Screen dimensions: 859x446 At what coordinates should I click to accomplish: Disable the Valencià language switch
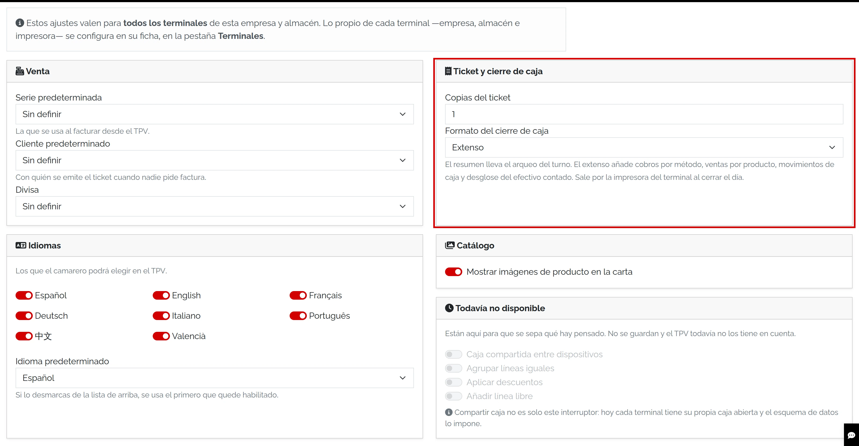click(161, 336)
